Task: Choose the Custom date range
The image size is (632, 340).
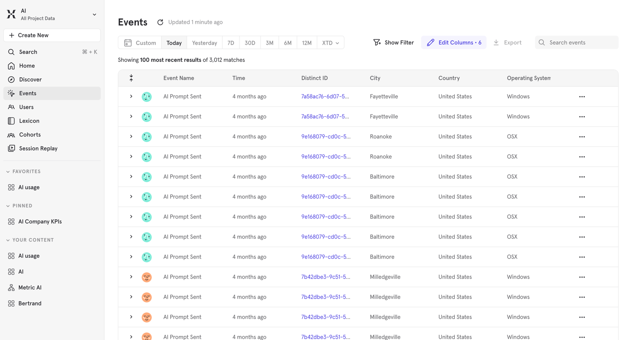Action: click(x=140, y=43)
